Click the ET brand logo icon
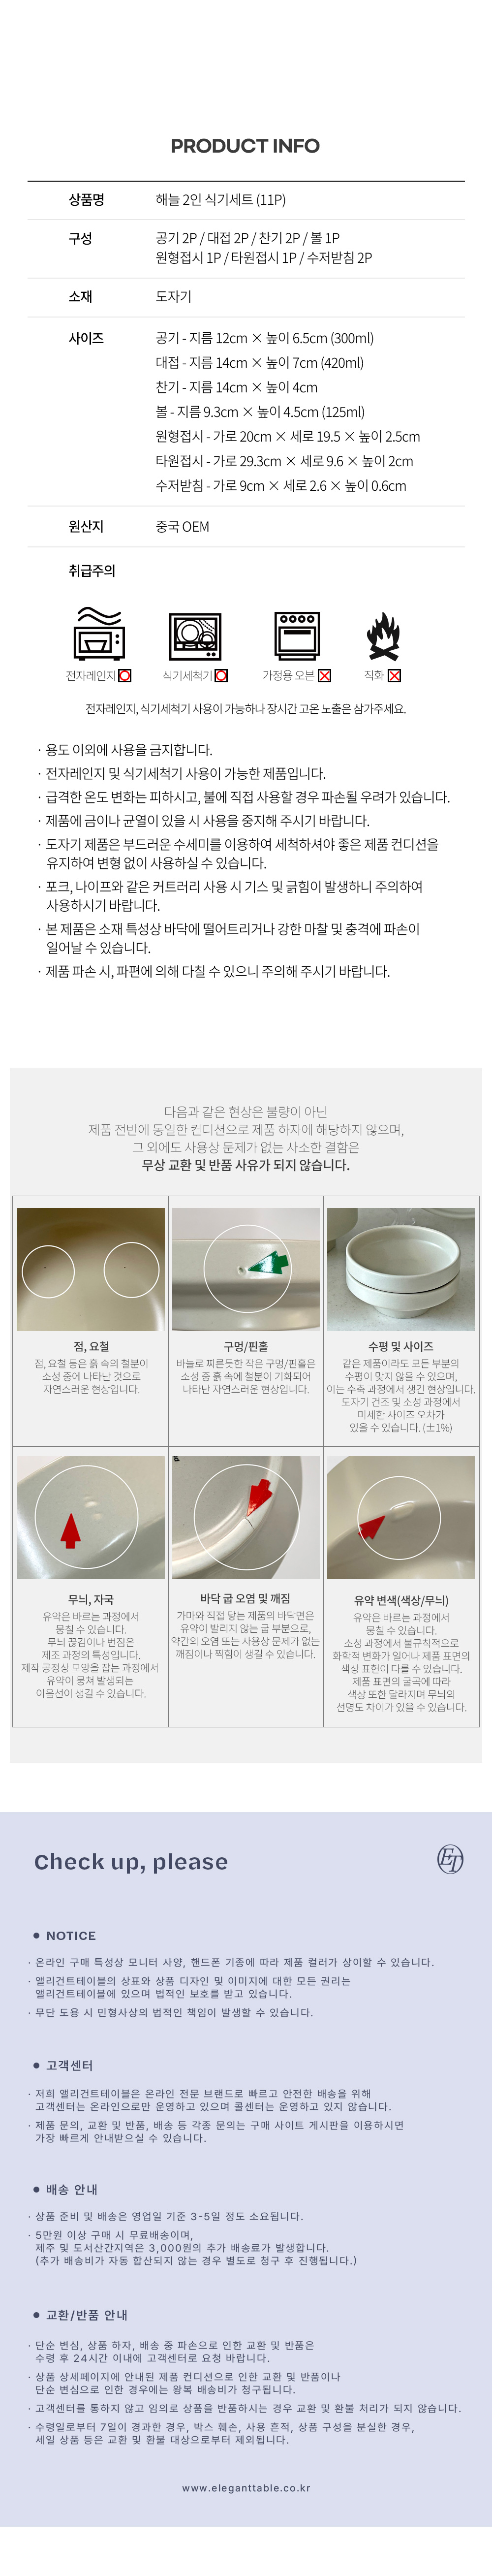 [451, 1859]
